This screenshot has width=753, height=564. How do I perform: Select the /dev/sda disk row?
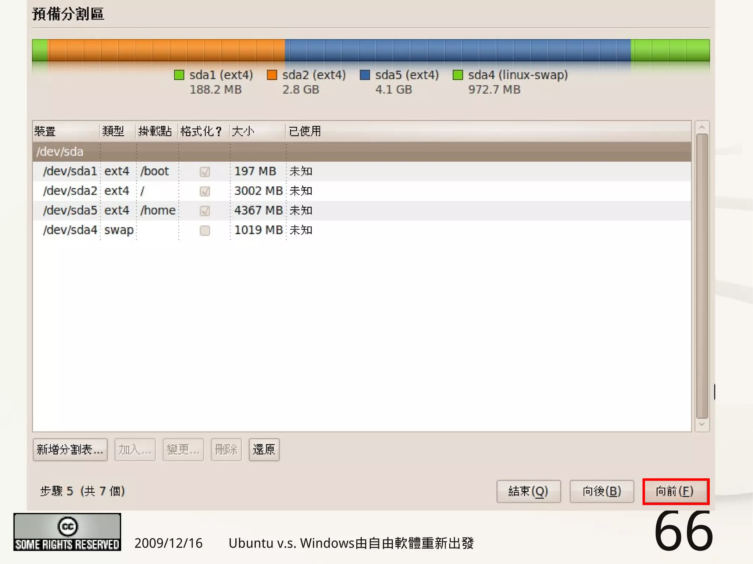[x=362, y=152]
